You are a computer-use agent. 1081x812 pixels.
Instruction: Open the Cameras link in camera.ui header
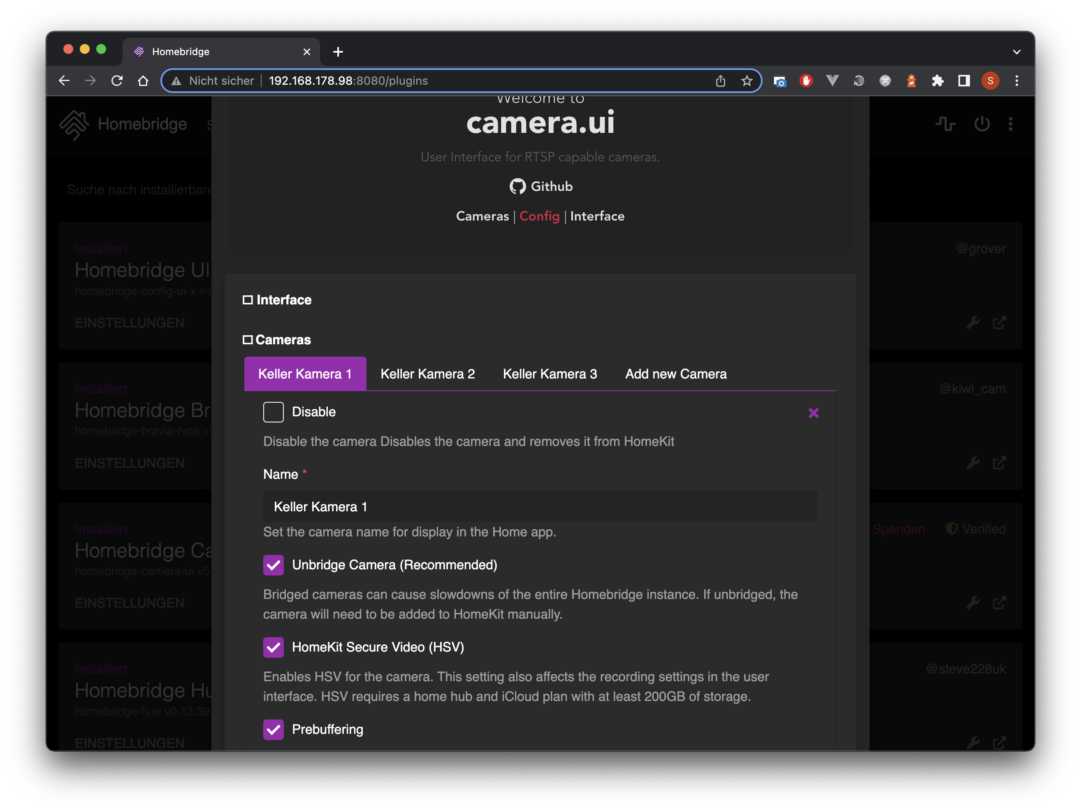pos(483,216)
